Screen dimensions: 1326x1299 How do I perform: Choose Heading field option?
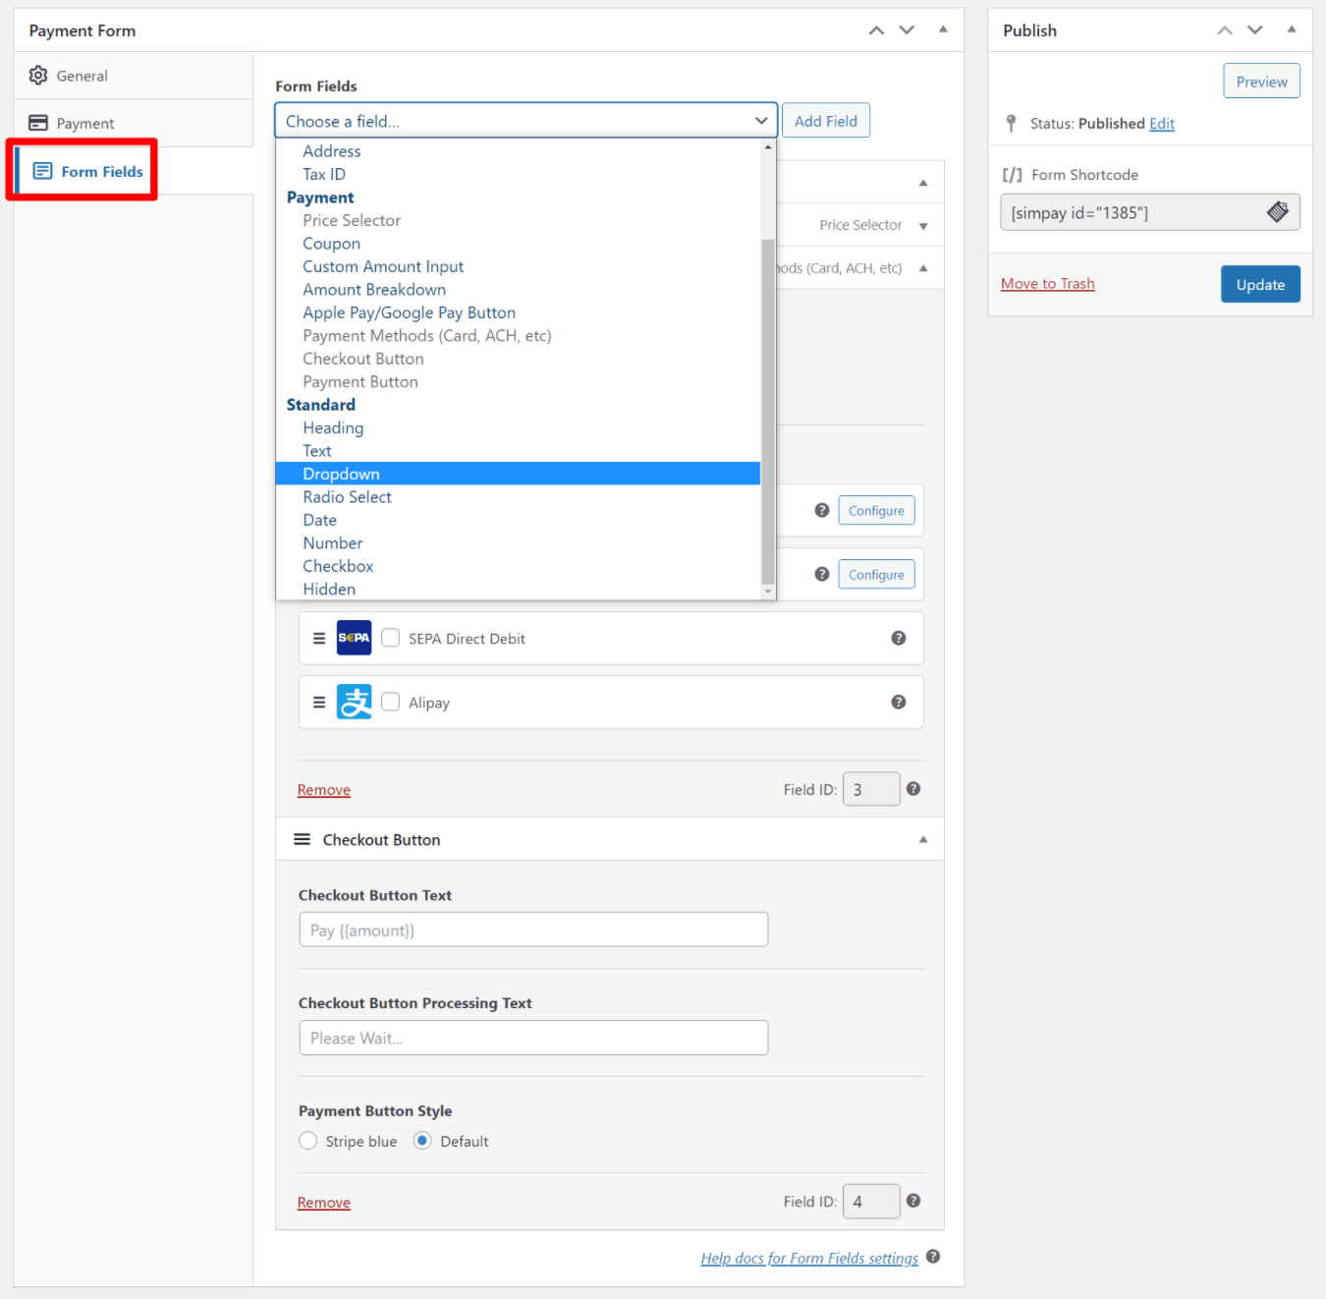point(333,428)
